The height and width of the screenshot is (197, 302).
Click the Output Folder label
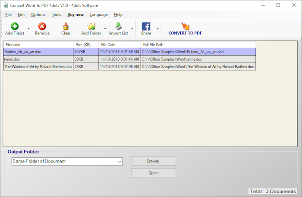[x=23, y=152]
